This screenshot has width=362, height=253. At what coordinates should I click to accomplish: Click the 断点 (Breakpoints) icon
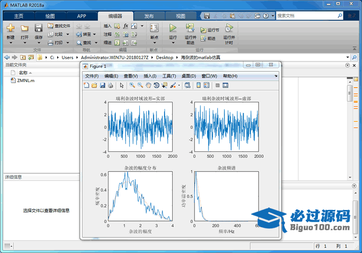pyautogui.click(x=154, y=28)
